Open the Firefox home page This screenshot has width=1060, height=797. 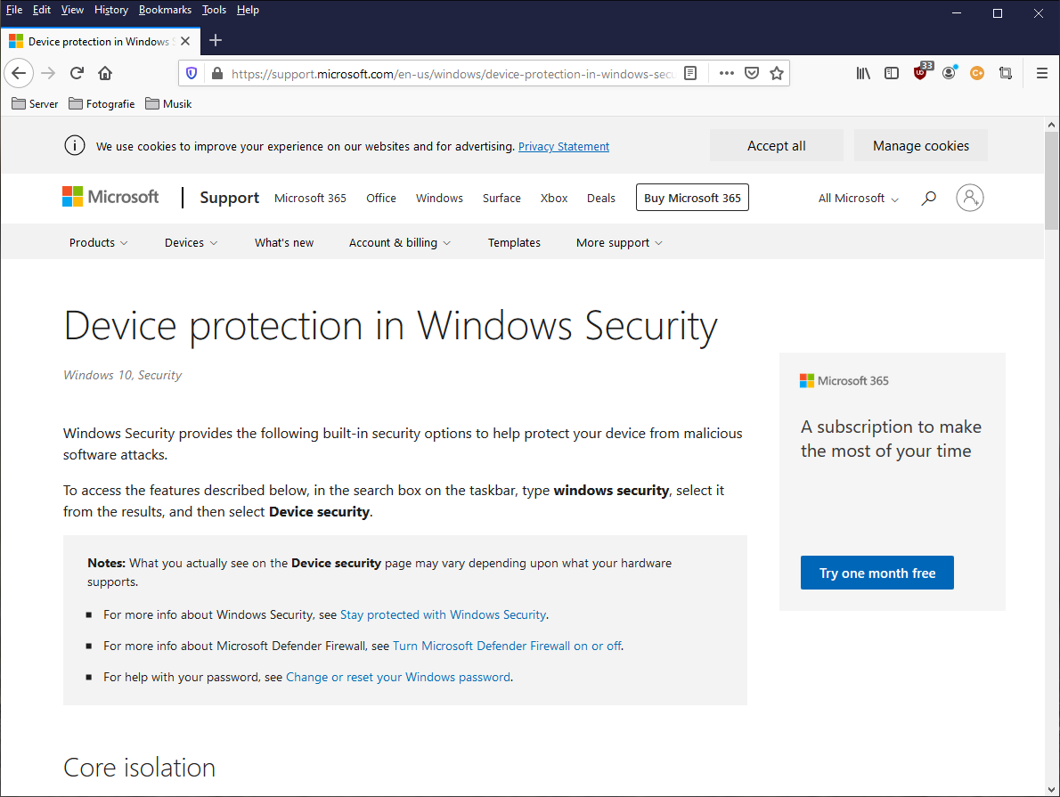[x=105, y=73]
